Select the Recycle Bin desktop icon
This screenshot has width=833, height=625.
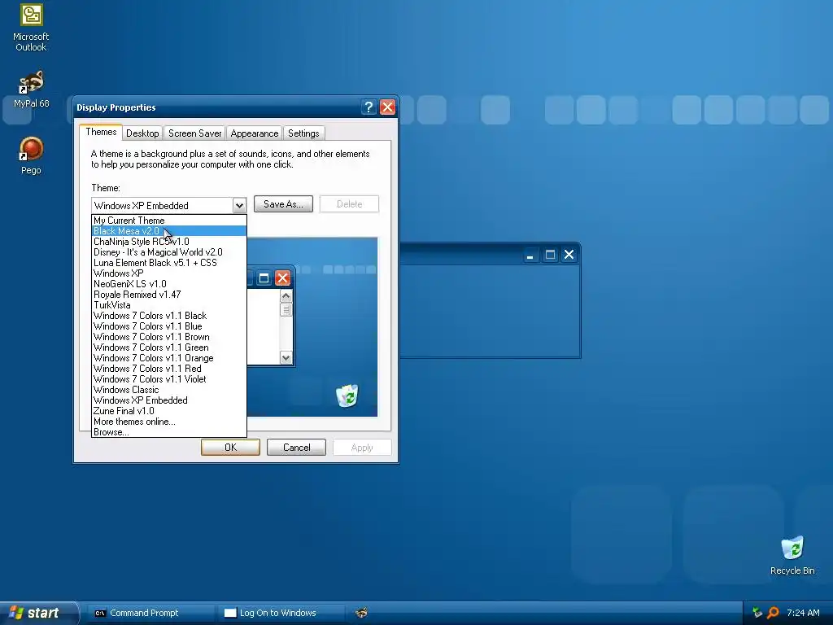pos(792,555)
